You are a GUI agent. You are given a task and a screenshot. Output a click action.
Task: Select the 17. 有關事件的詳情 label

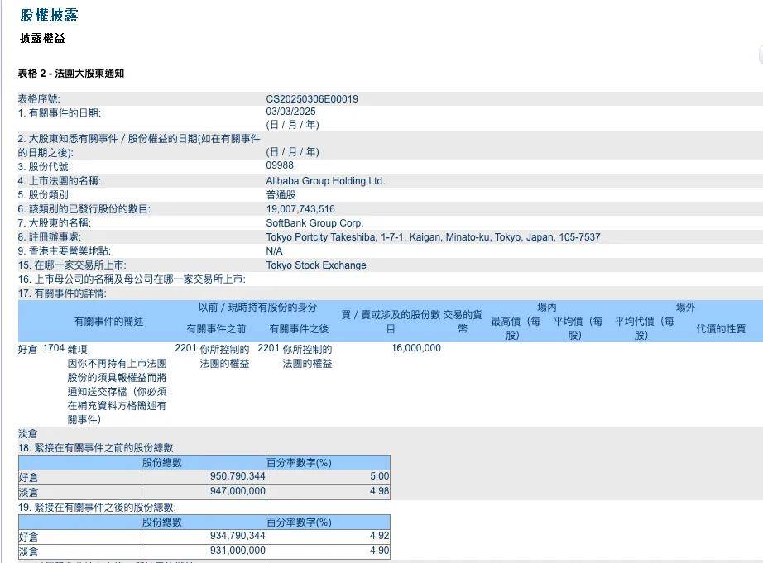coord(62,293)
